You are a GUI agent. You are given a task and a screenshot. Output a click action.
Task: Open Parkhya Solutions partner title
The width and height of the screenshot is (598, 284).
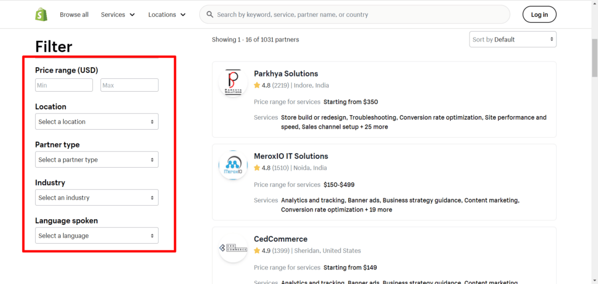point(286,74)
